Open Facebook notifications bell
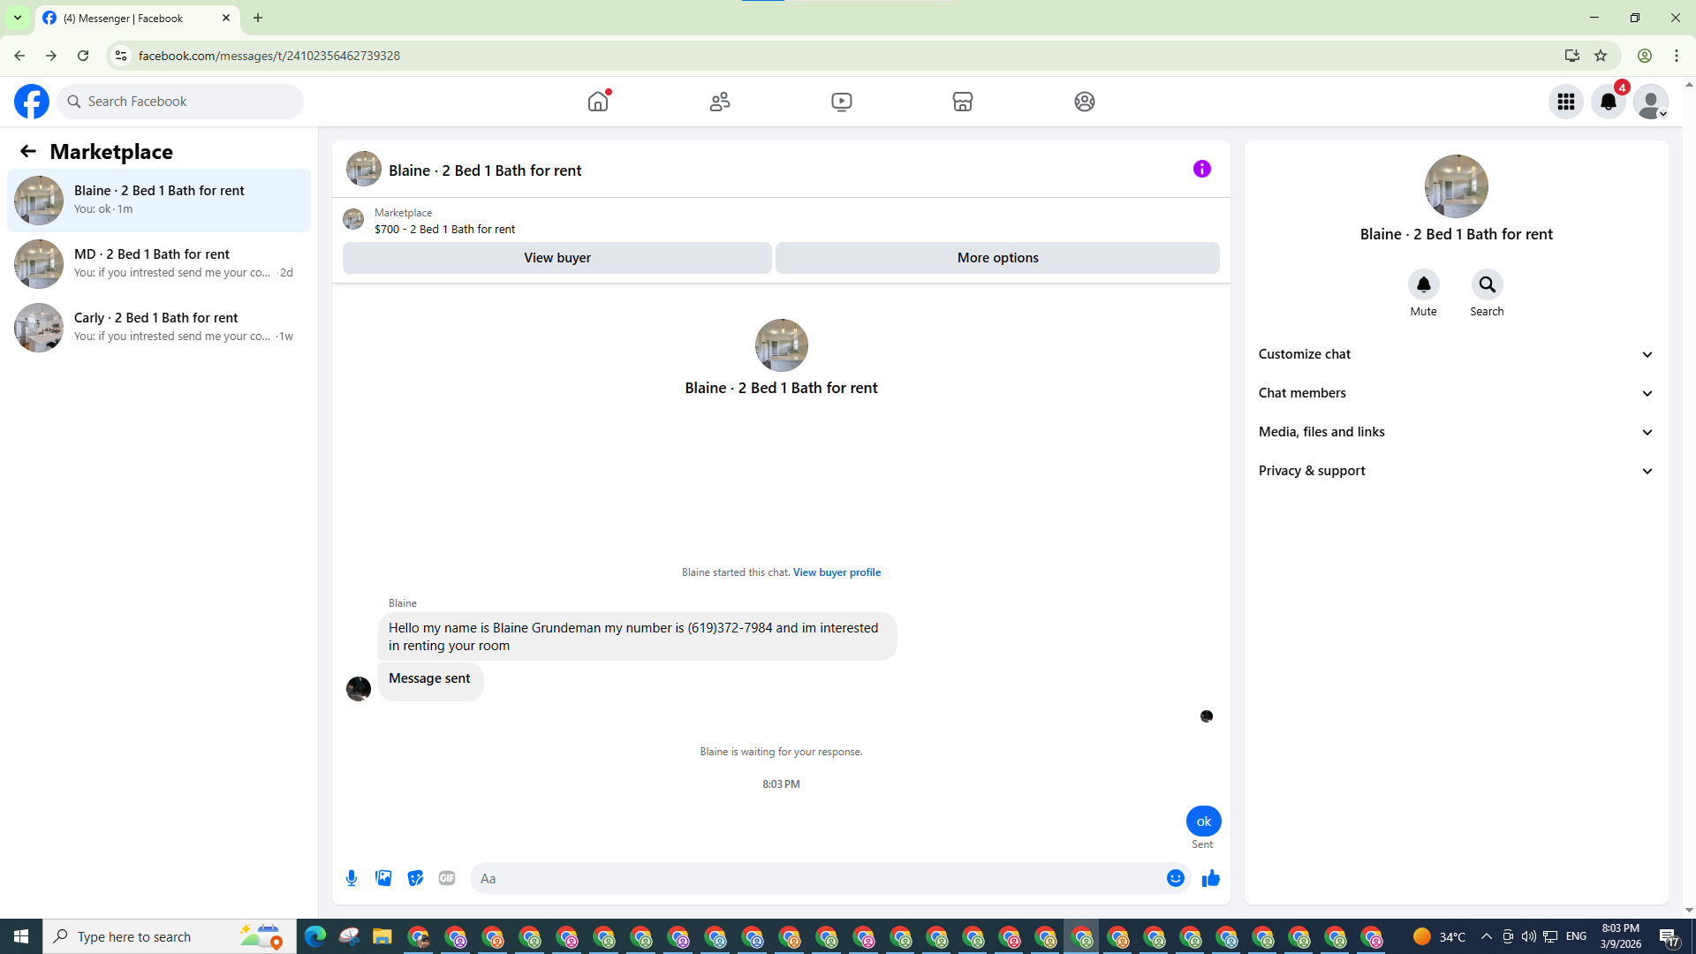1696x954 pixels. tap(1608, 102)
